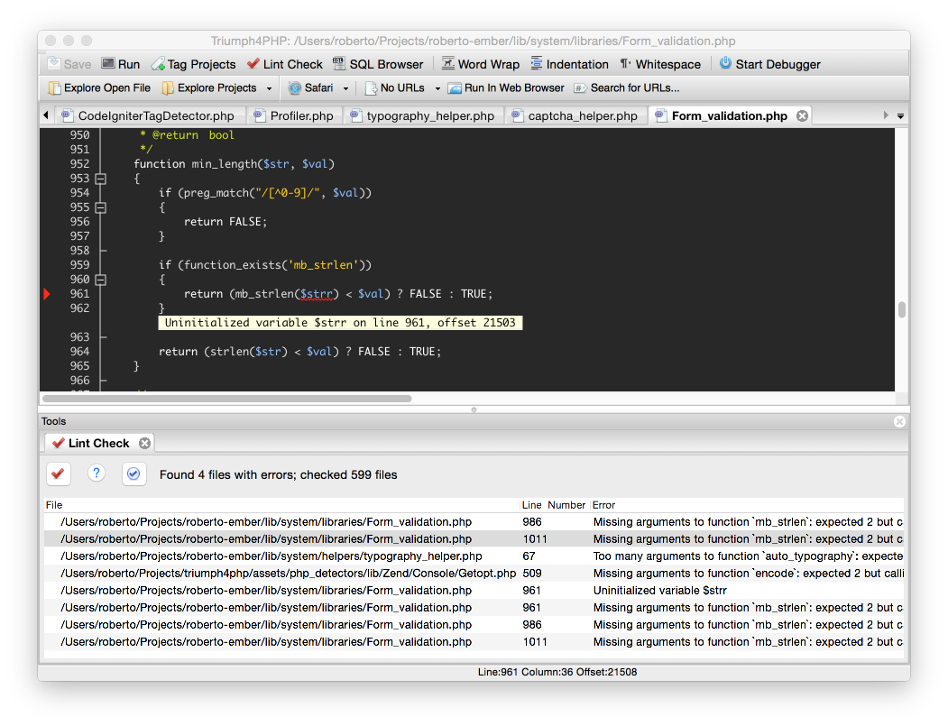Collapse the code fold at line 953
This screenshot has width=948, height=726.
pos(101,179)
